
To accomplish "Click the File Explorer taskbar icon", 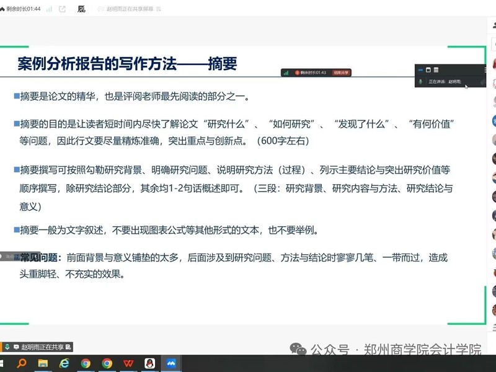I will pos(43,363).
